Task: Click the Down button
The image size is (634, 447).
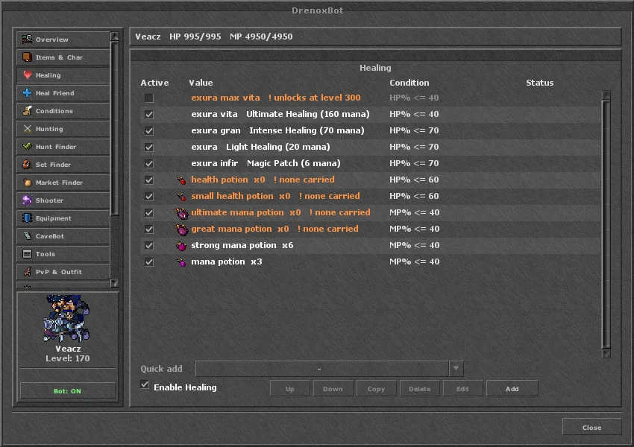Action: click(333, 388)
